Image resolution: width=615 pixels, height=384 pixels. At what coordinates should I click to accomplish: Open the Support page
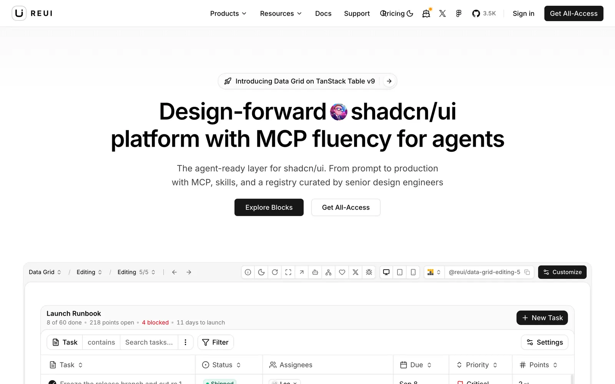click(x=357, y=13)
